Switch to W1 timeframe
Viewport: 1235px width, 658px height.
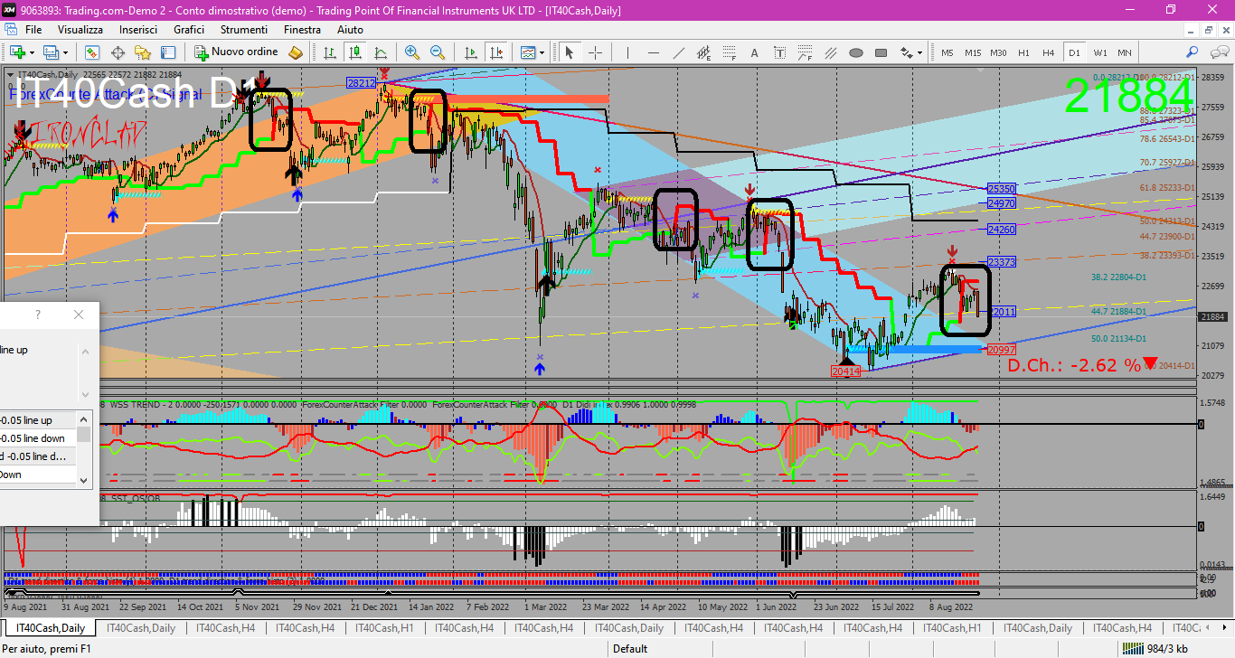[x=1099, y=52]
